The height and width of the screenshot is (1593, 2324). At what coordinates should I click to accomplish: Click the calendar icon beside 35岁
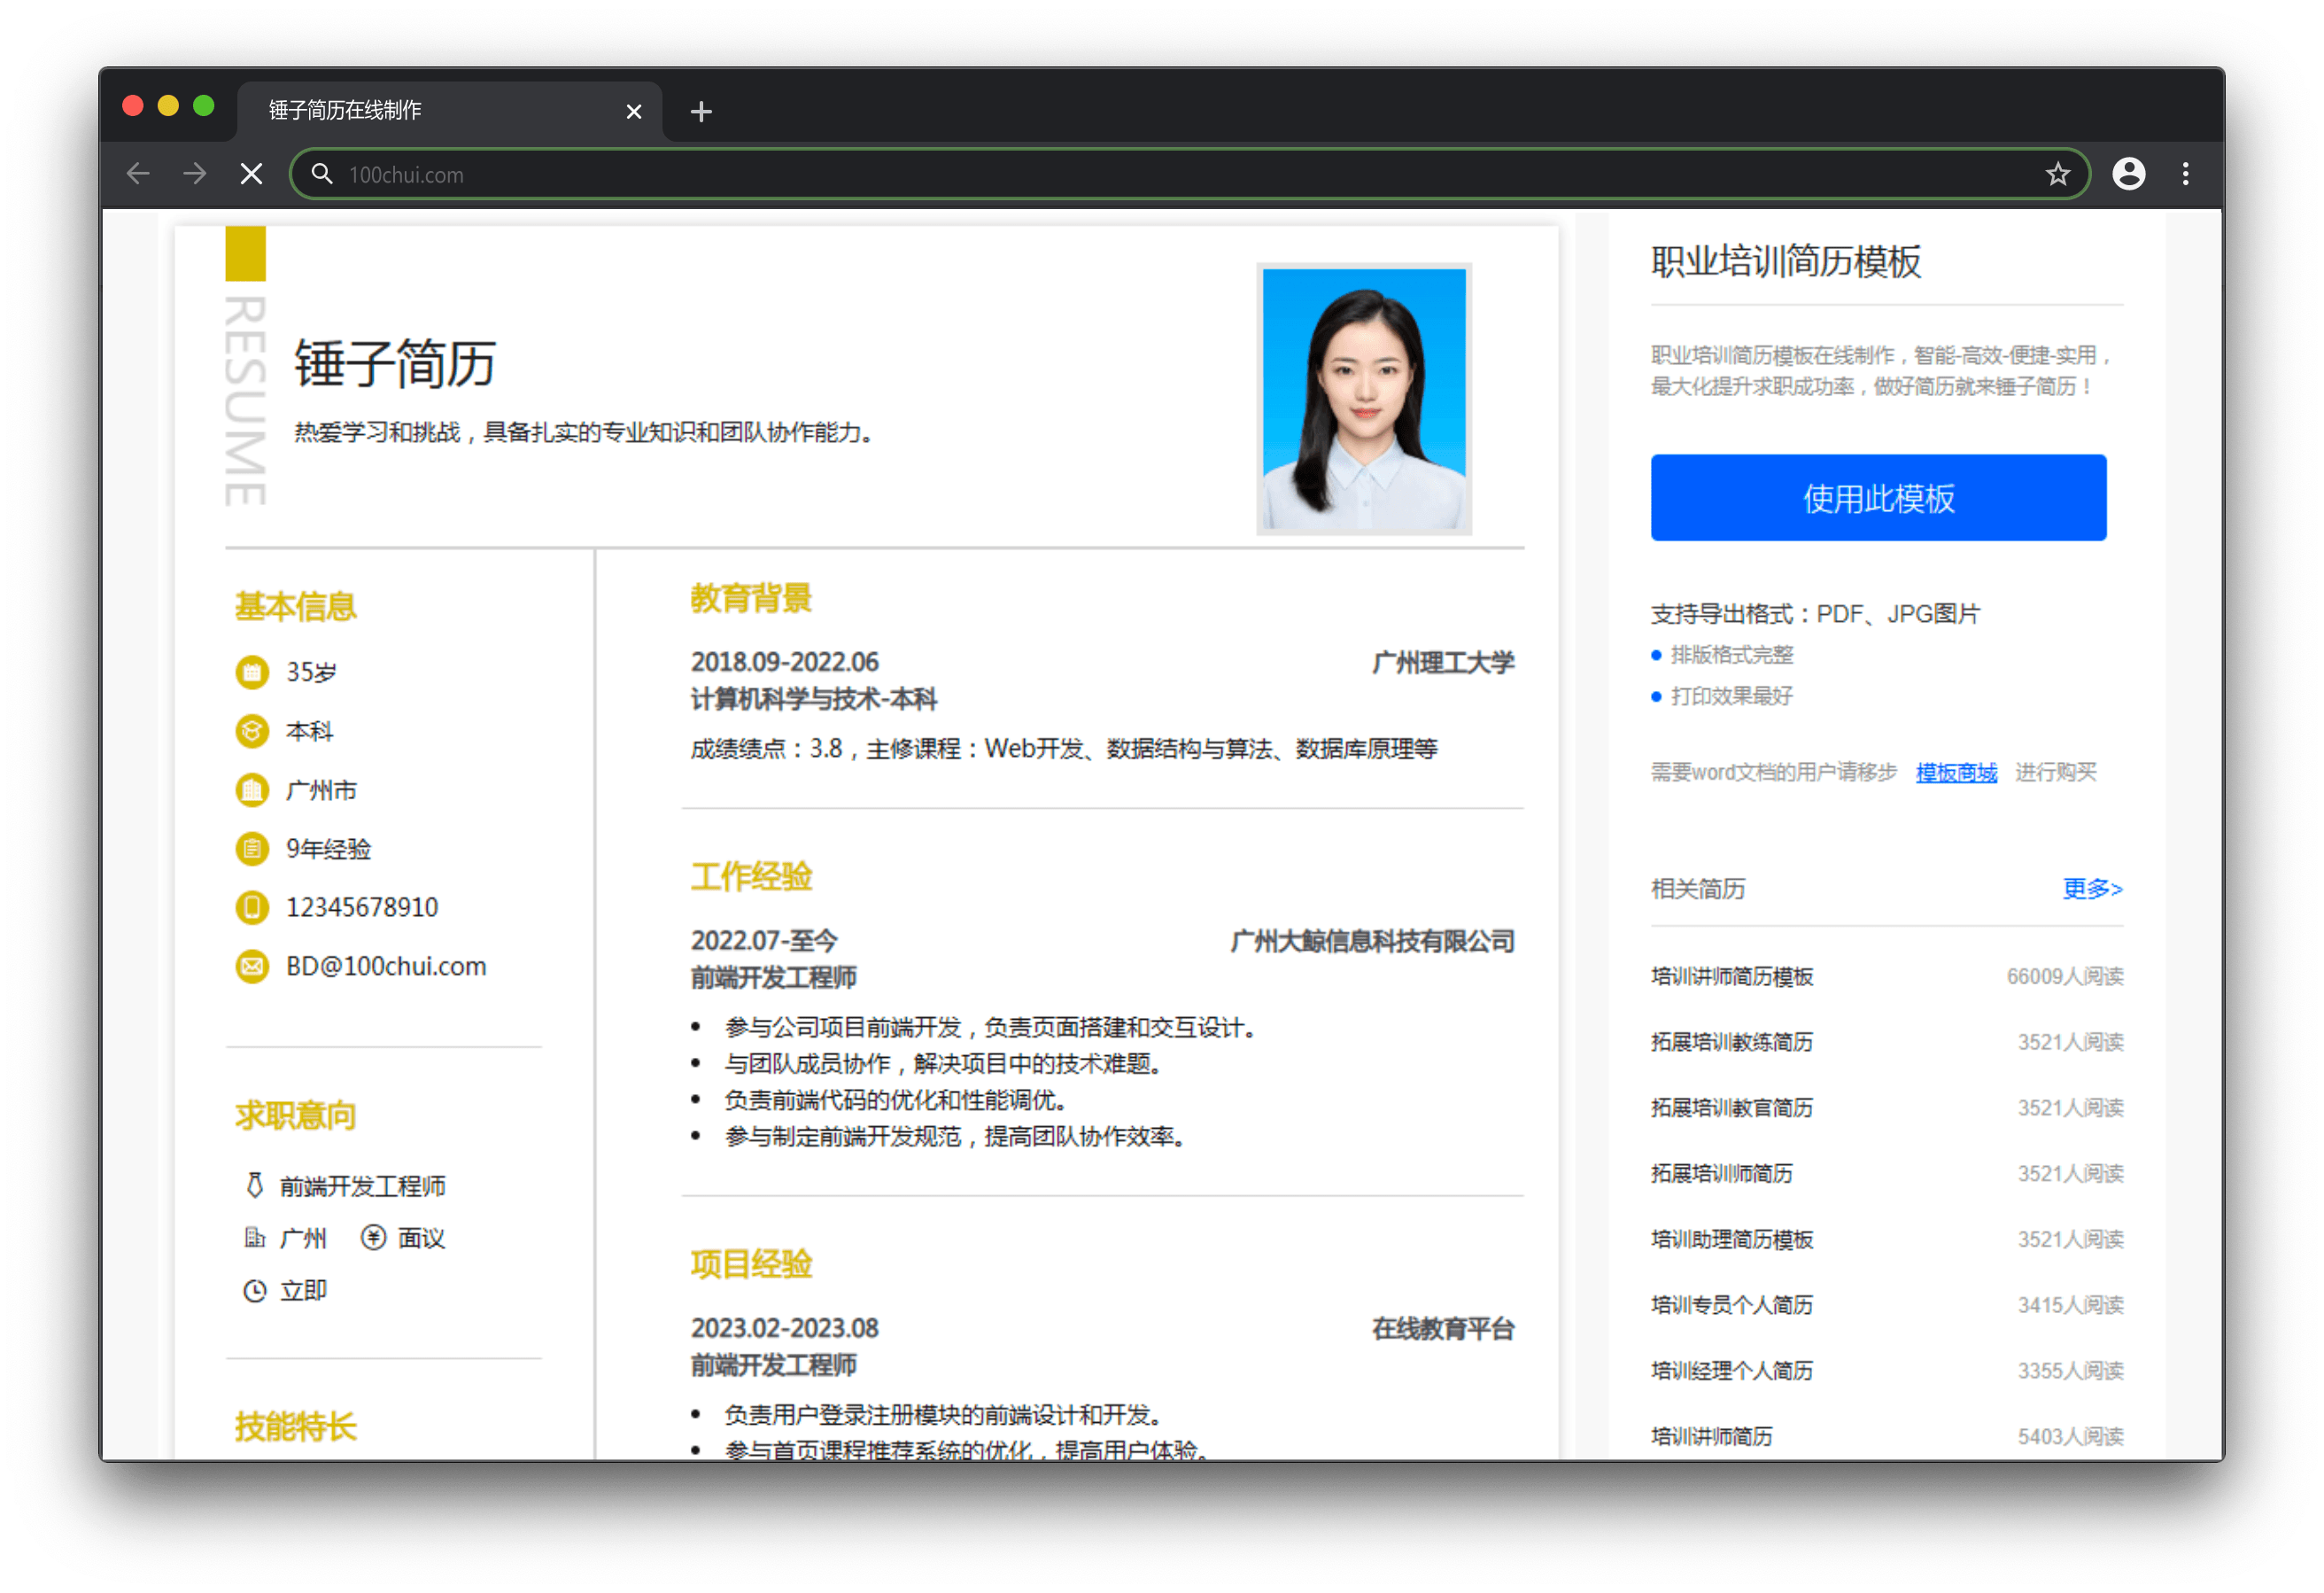pyautogui.click(x=252, y=672)
